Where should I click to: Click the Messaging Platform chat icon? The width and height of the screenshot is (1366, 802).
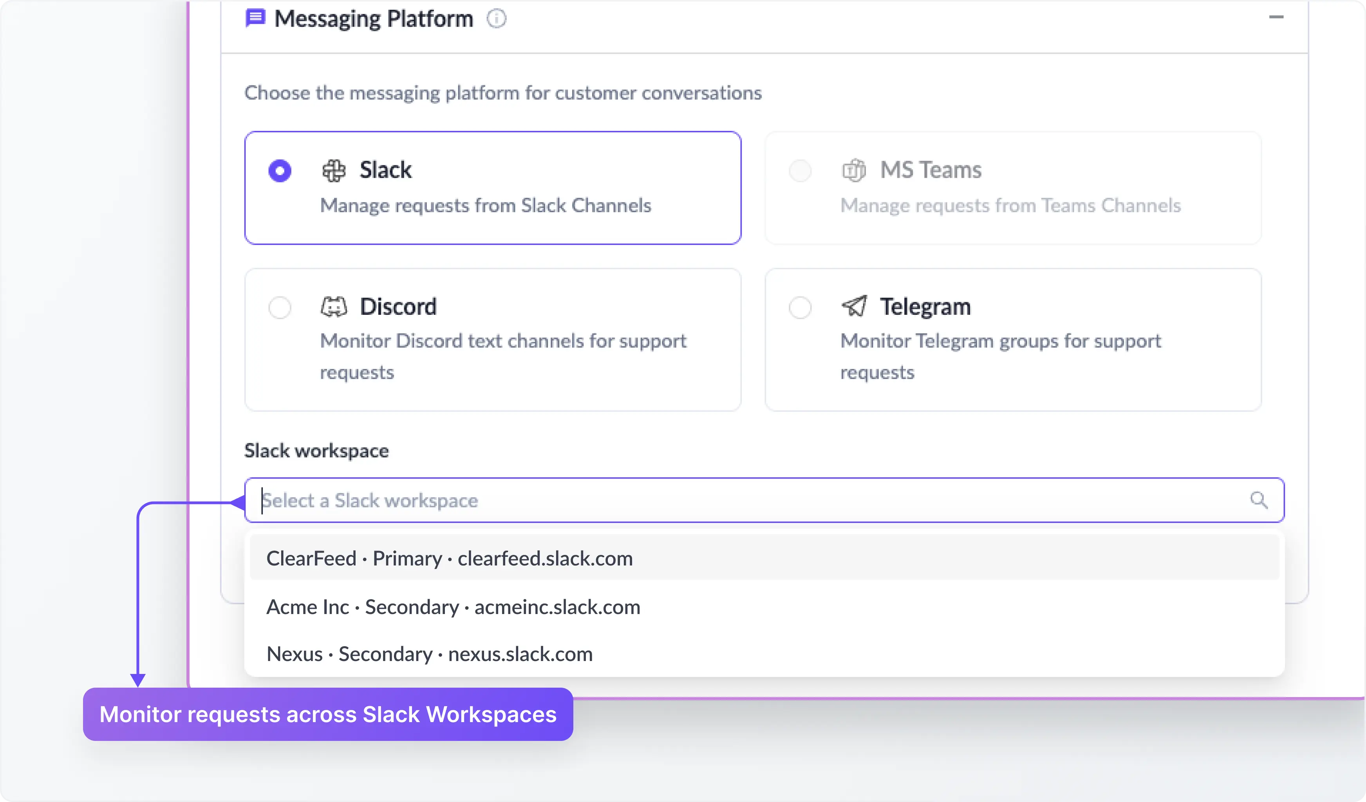(255, 18)
